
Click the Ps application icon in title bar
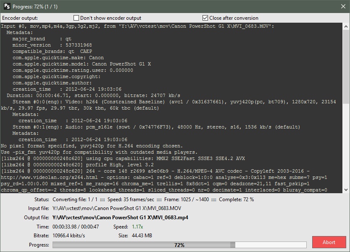(7, 6)
